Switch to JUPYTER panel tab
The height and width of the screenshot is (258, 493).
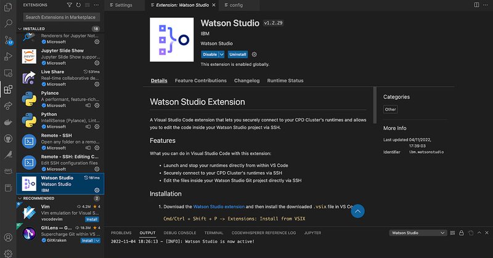312,233
